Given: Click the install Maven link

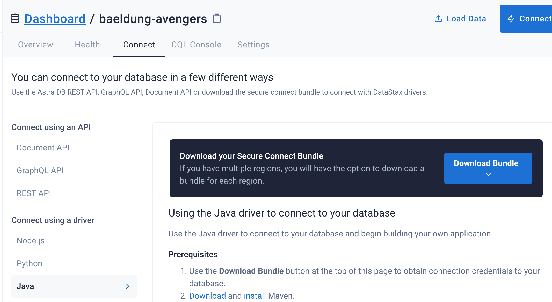Looking at the screenshot, I should tap(255, 296).
